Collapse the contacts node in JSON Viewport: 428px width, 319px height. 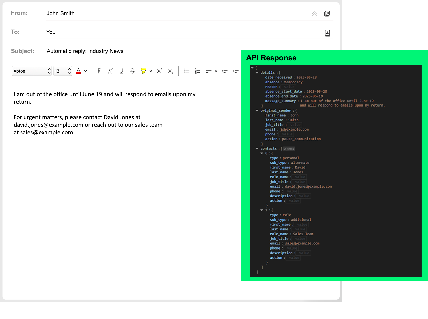pyautogui.click(x=257, y=149)
